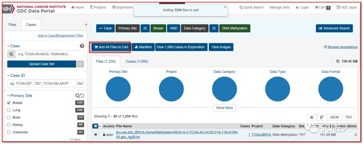This screenshot has height=144, width=363.
Task: Open Advanced Search
Action: [334, 29]
